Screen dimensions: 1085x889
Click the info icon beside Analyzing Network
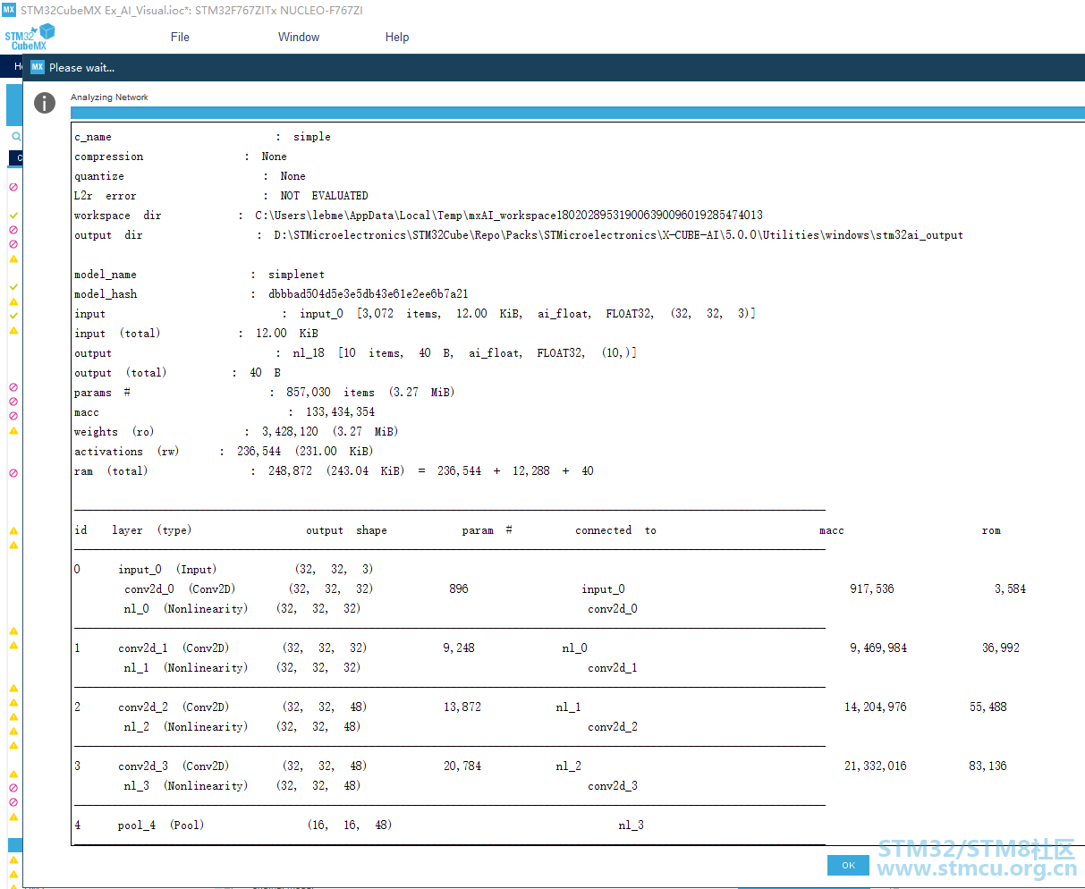click(45, 103)
